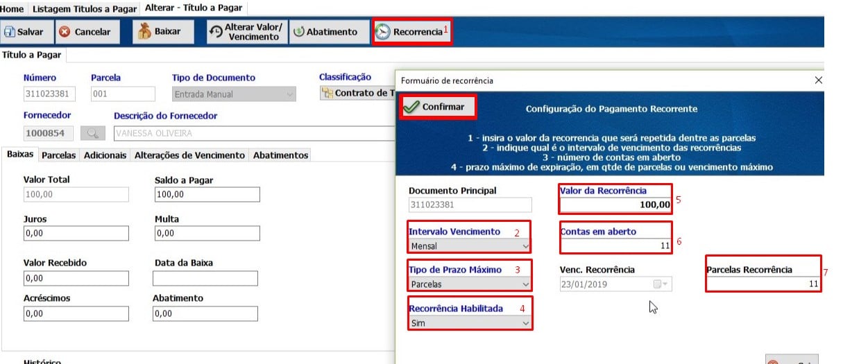Close the Formulário de recorrência dialog
This screenshot has height=364, width=868.
coord(817,80)
